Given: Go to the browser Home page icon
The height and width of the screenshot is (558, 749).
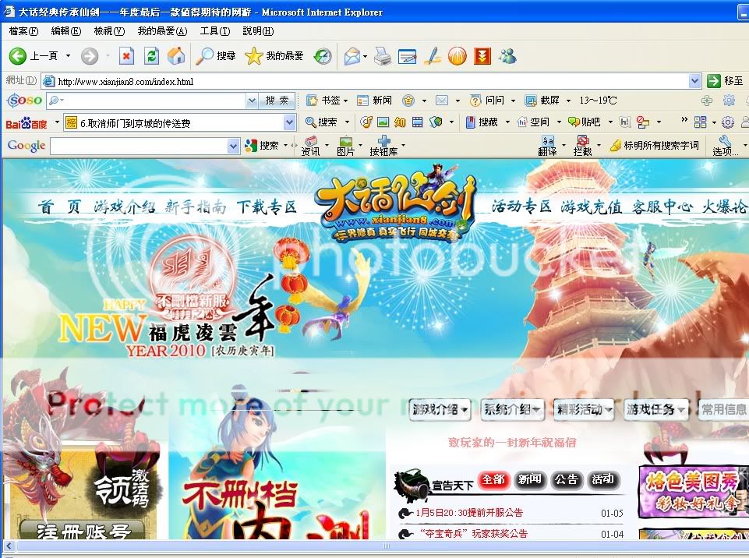Looking at the screenshot, I should pos(176,56).
